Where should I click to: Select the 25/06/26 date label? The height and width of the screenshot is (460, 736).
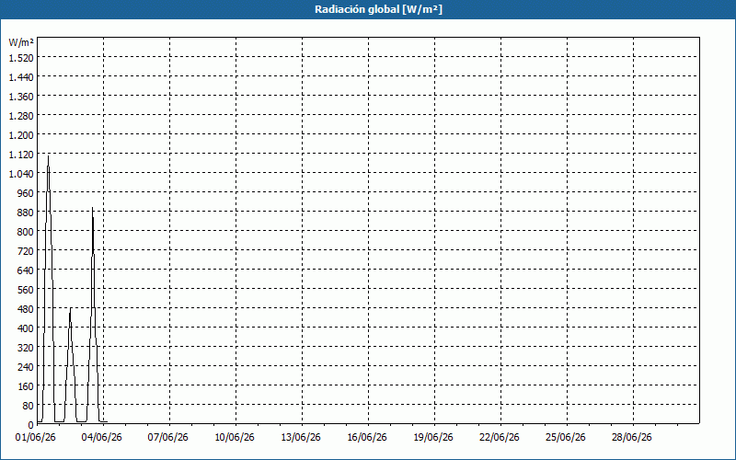pyautogui.click(x=566, y=438)
